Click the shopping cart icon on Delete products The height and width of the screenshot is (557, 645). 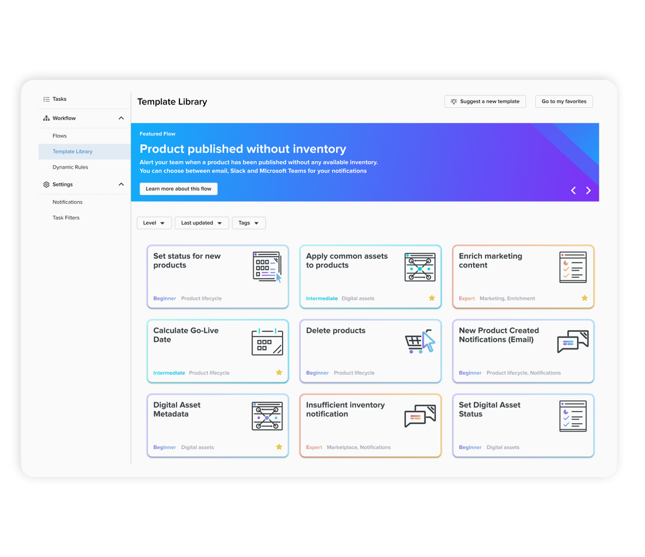[x=420, y=342]
